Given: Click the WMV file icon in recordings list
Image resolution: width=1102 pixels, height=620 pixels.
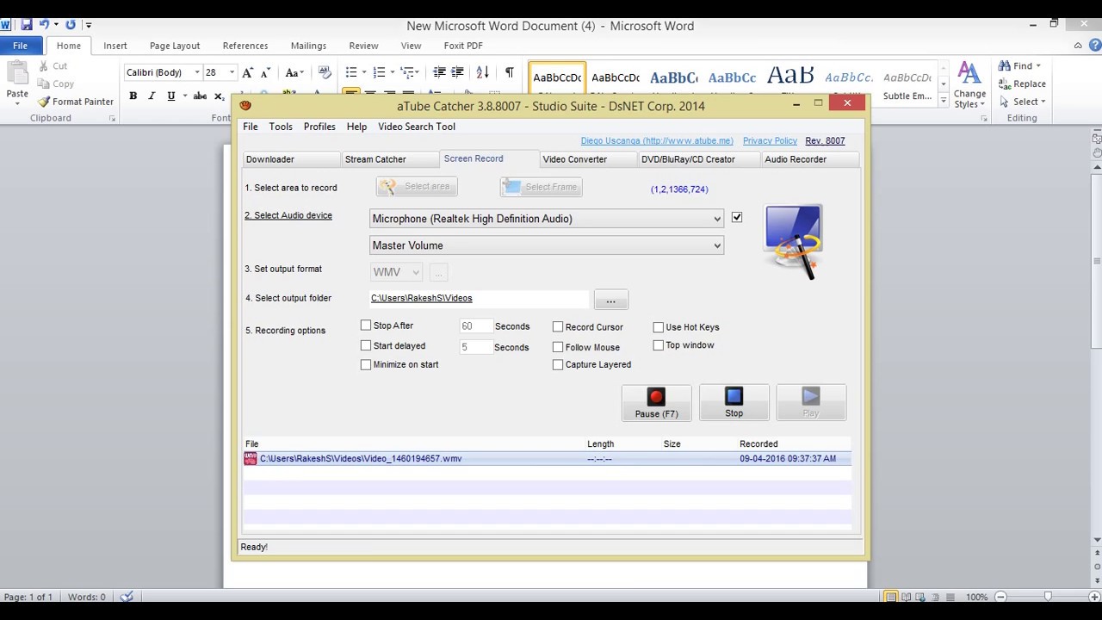Looking at the screenshot, I should [251, 459].
